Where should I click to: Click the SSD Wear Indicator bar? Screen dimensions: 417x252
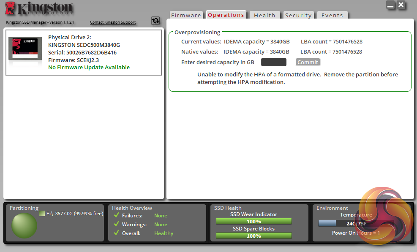pos(254,222)
